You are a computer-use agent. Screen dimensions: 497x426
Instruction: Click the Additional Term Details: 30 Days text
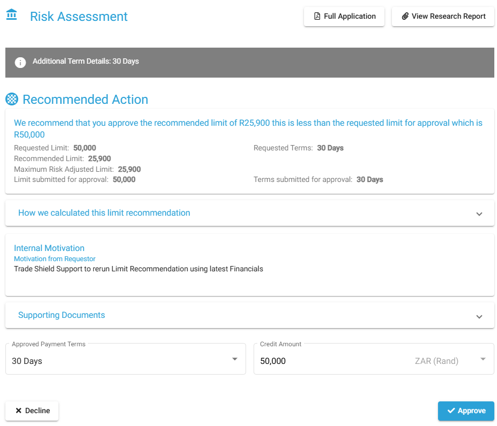click(86, 61)
